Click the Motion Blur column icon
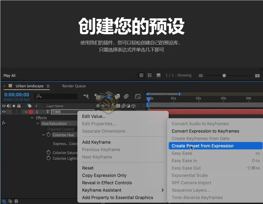Image resolution: width=263 pixels, height=204 pixels. click(123, 106)
